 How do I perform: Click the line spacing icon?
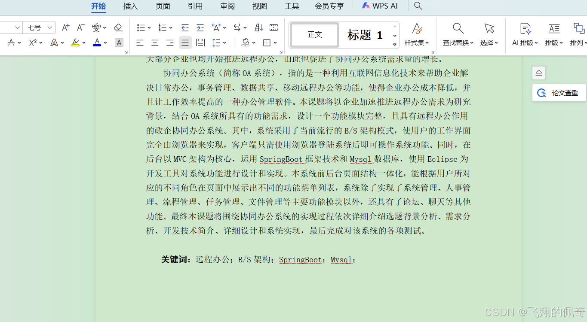tap(215, 43)
